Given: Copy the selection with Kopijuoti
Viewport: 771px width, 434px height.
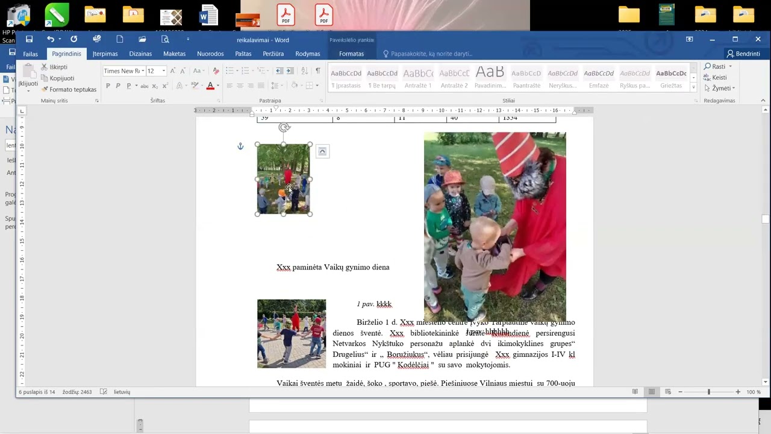Looking at the screenshot, I should pos(57,78).
